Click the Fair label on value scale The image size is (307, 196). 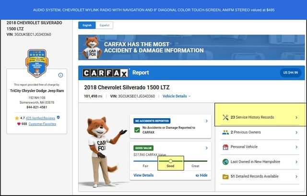(x=145, y=166)
